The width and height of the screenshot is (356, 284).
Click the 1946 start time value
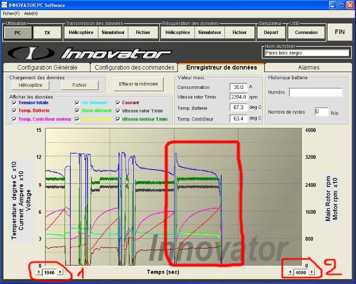point(49,272)
